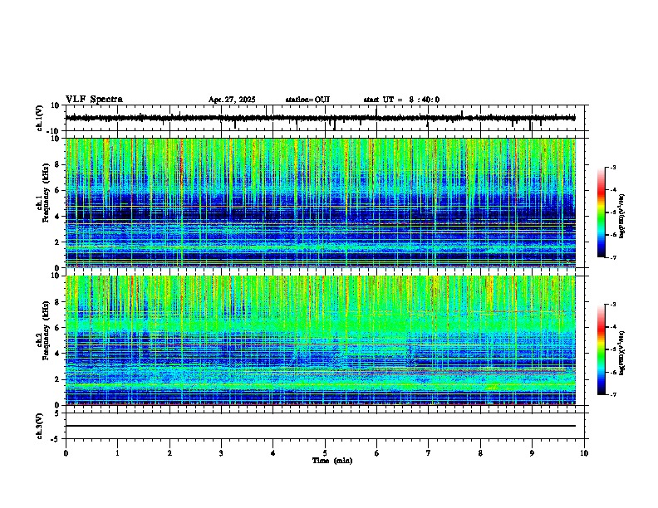Click the time axis tick label "6"
The width and height of the screenshot is (658, 508).
(x=376, y=453)
